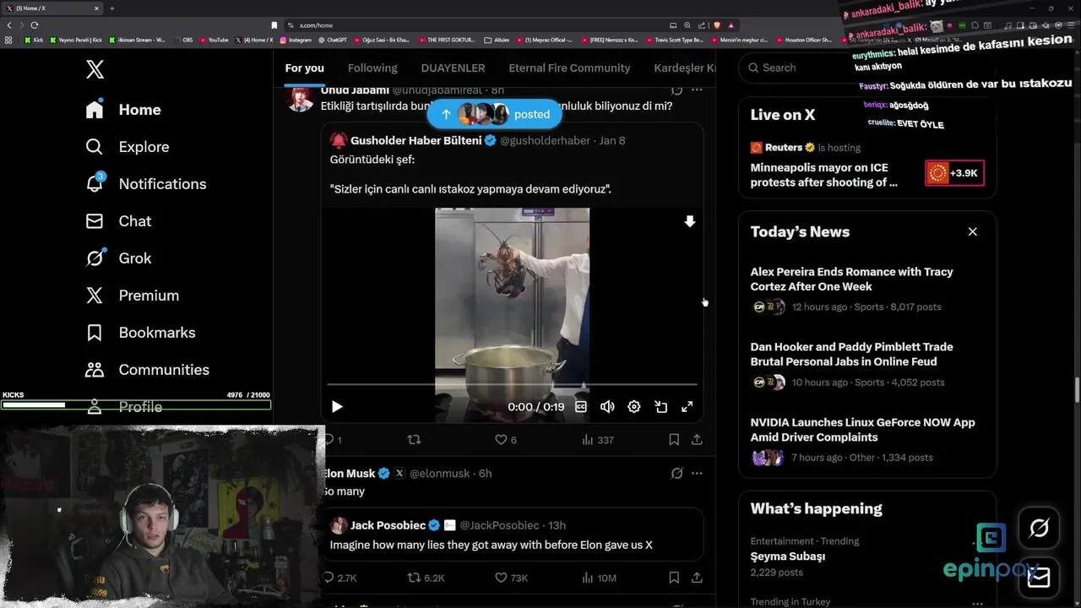View Elon post 10M views analytics
Image resolution: width=1081 pixels, height=608 pixels.
[x=599, y=578]
